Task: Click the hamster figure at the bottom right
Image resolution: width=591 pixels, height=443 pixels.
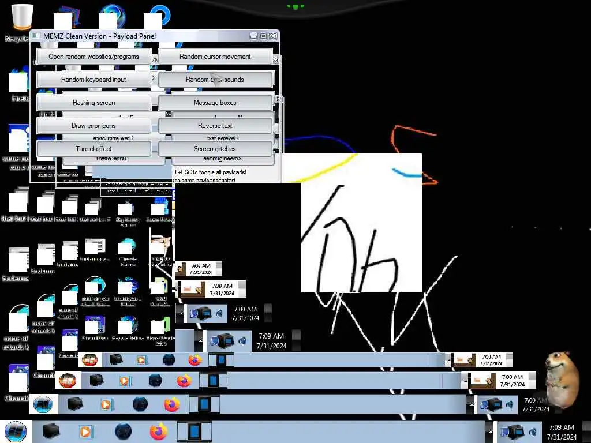Action: point(562,381)
